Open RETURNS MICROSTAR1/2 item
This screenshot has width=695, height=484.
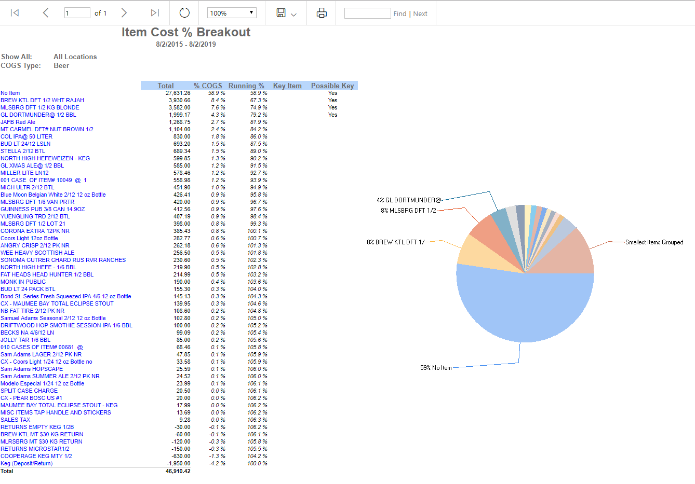tap(35, 449)
